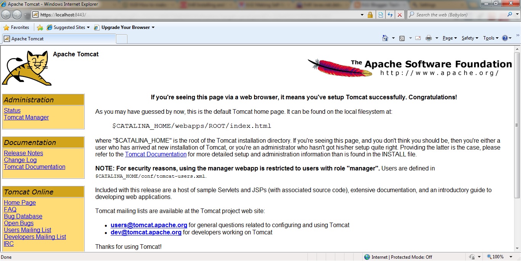Image resolution: width=521 pixels, height=261 pixels.
Task: Click the blue Help question mark icon
Action: pyautogui.click(x=505, y=38)
